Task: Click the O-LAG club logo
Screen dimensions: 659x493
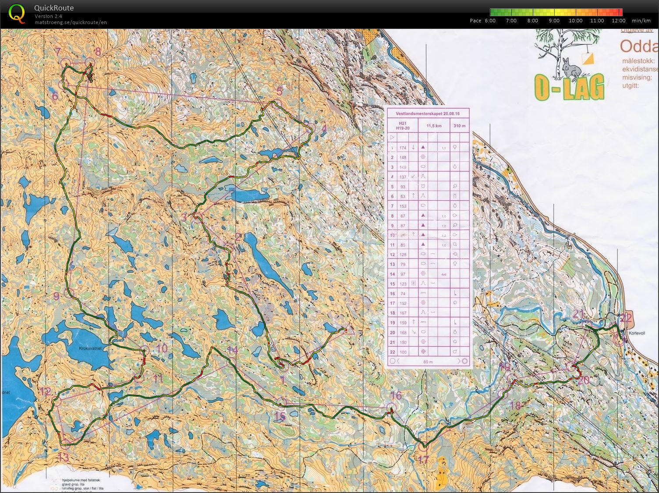Action: tap(569, 87)
